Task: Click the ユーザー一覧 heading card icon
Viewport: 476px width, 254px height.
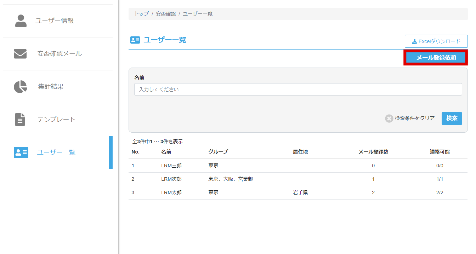Action: click(x=135, y=40)
